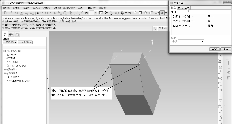232x124 pixels.
Task: Click the Print icon in toolbar
Action: tap(22, 13)
